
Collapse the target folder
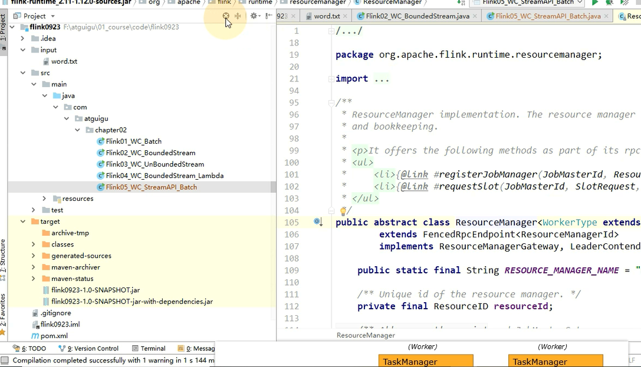pos(23,221)
